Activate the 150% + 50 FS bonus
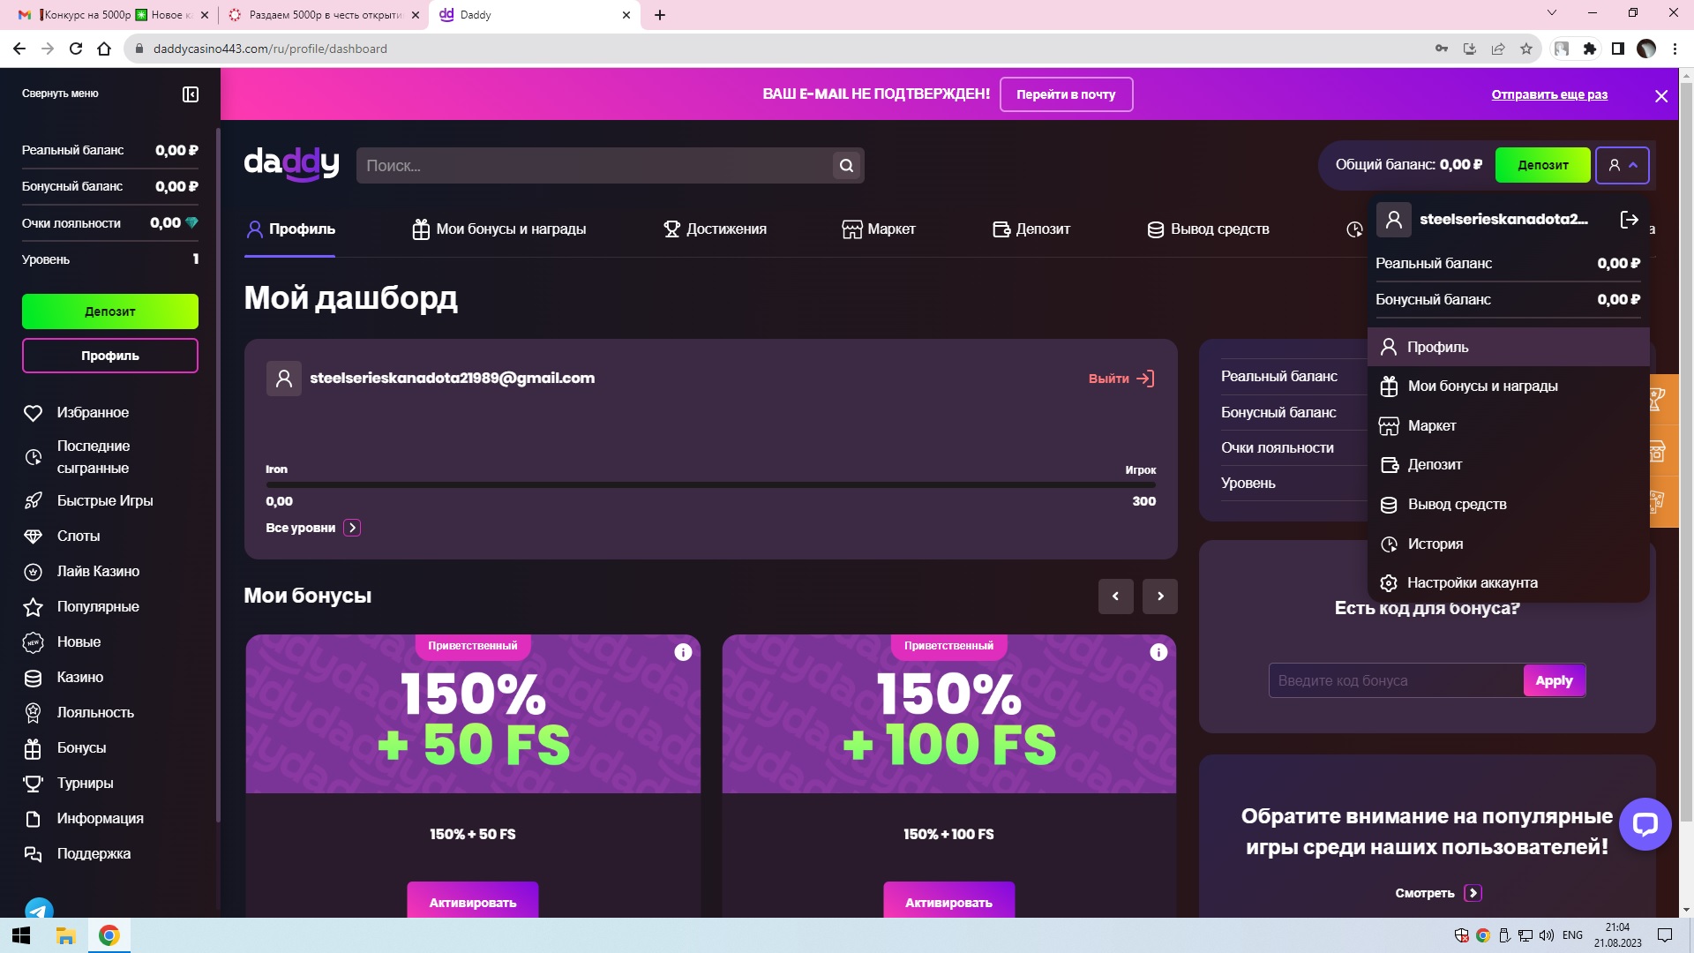The height and width of the screenshot is (953, 1694). click(473, 900)
